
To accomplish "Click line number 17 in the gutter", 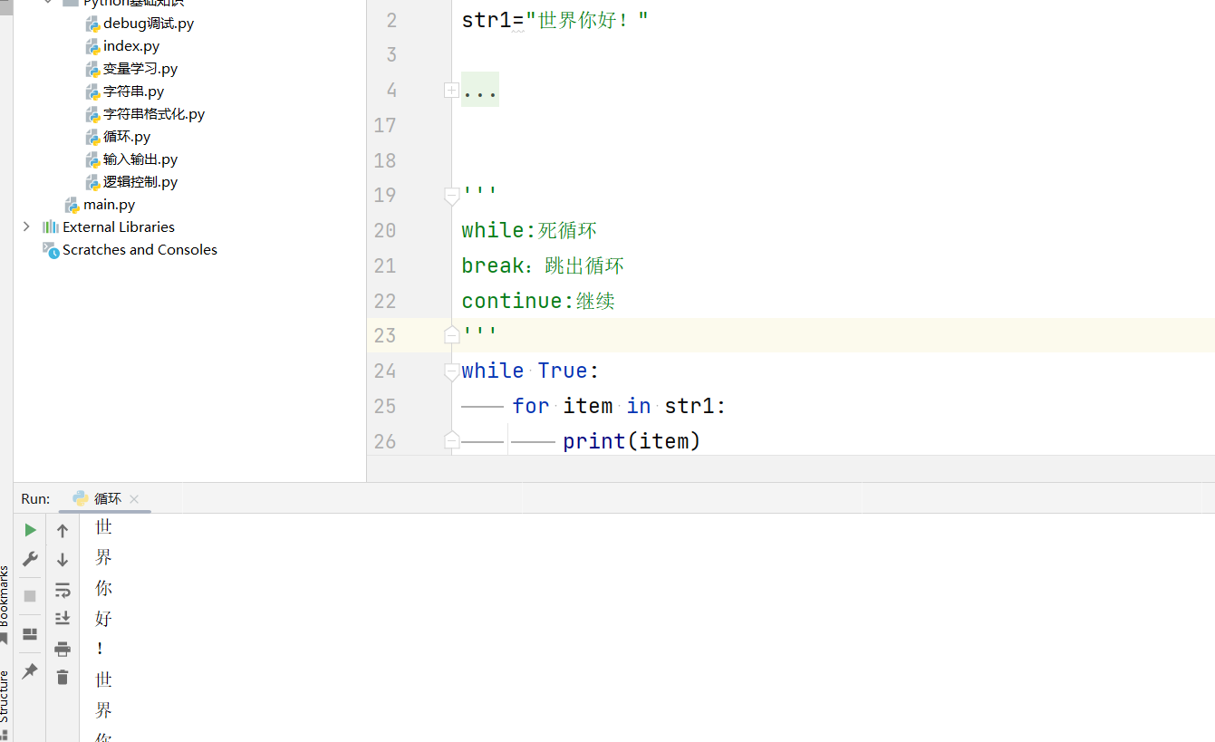I will 385,125.
